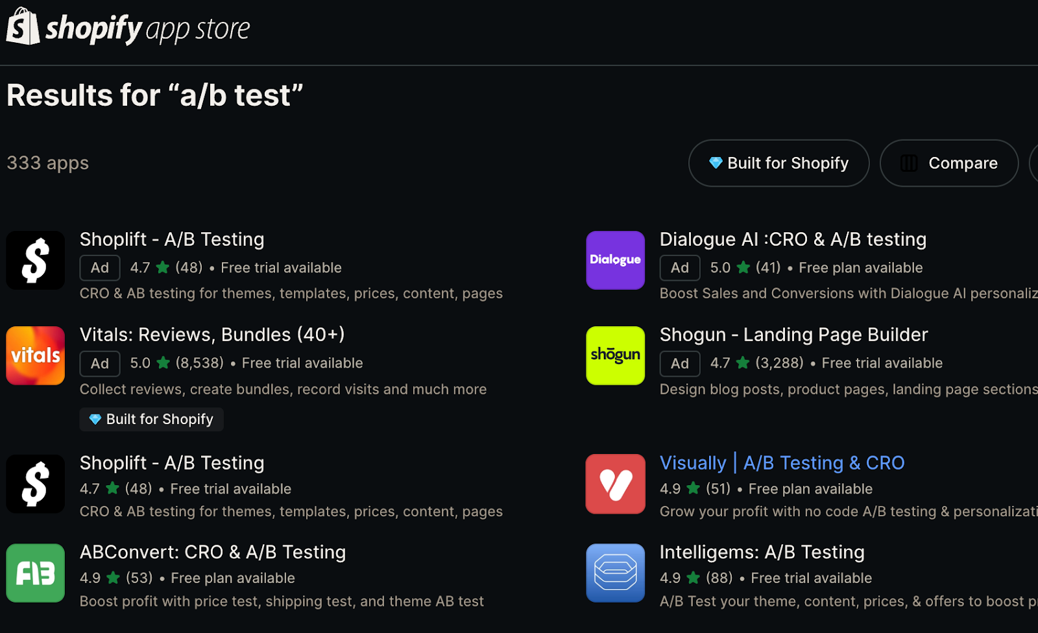The height and width of the screenshot is (633, 1038).
Task: Open Vitals: Reviews, Bundles (40+) listing
Action: tap(211, 334)
